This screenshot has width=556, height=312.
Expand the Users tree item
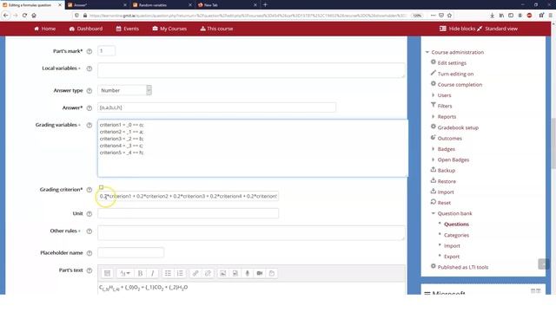point(433,95)
